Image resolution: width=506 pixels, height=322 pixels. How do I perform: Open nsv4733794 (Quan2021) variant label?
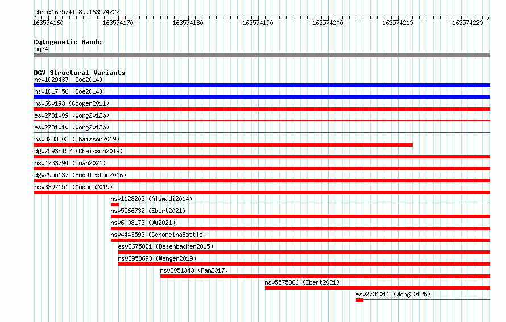70,163
